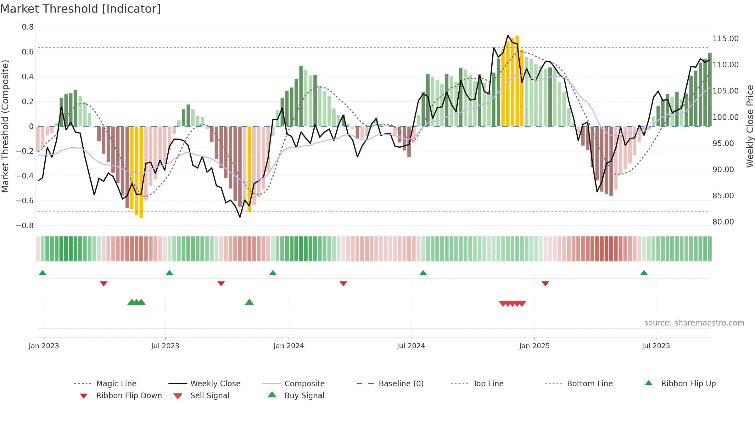Screen dimensions: 755x425
Task: Click the source: sharemaestro.com text
Action: point(694,323)
